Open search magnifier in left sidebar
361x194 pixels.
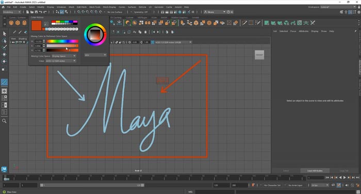(4, 121)
